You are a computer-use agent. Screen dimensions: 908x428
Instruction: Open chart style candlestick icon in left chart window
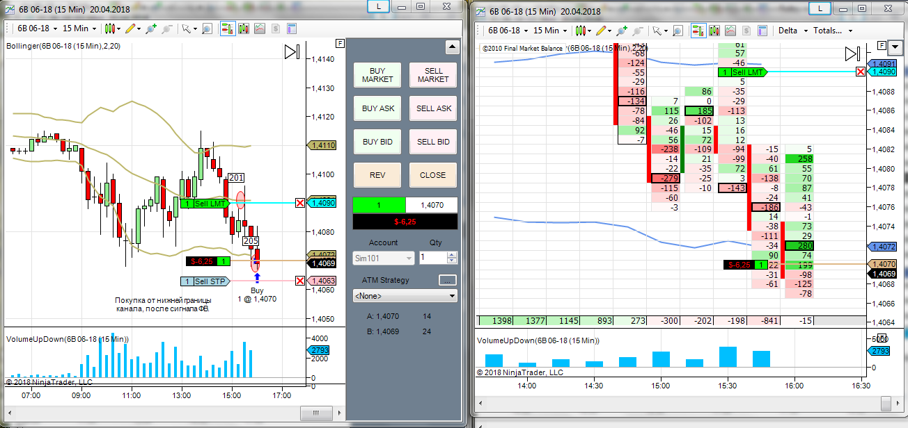pos(109,28)
